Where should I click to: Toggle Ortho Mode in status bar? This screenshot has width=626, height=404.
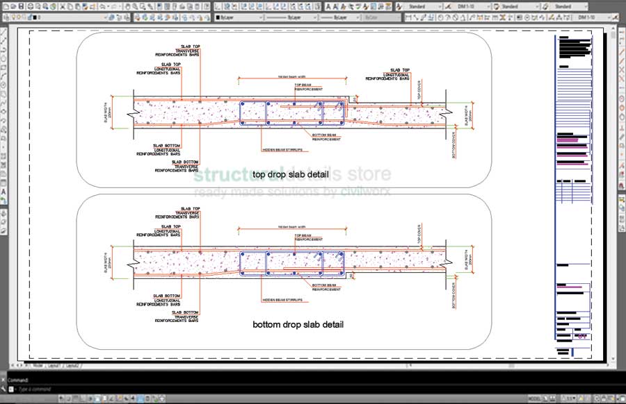pyautogui.click(x=81, y=398)
